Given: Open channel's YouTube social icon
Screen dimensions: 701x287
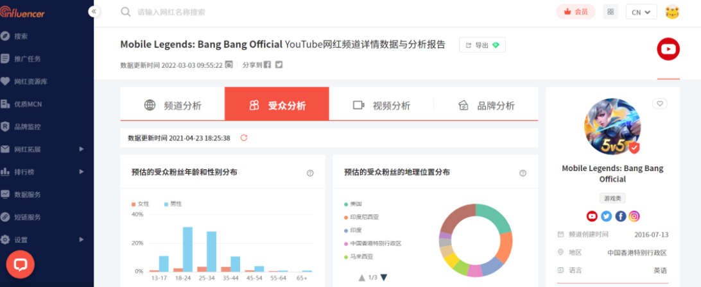Looking at the screenshot, I should tap(592, 217).
